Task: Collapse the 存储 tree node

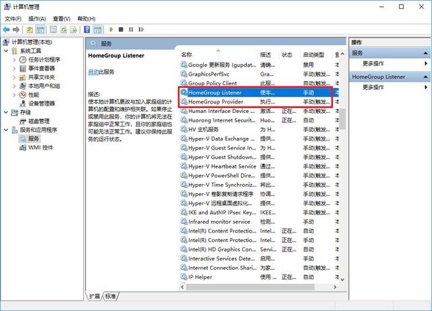Action: (x=6, y=112)
